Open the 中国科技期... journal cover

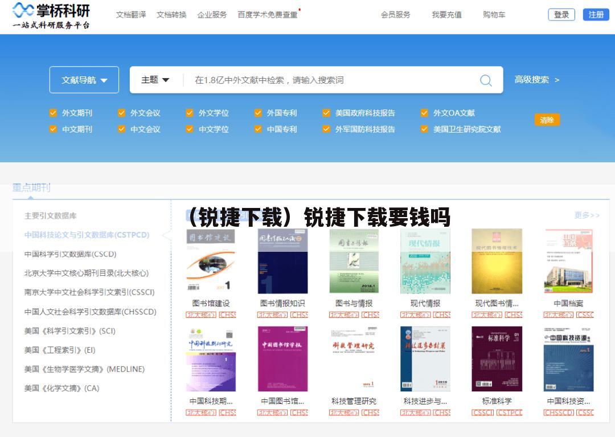[x=211, y=359]
